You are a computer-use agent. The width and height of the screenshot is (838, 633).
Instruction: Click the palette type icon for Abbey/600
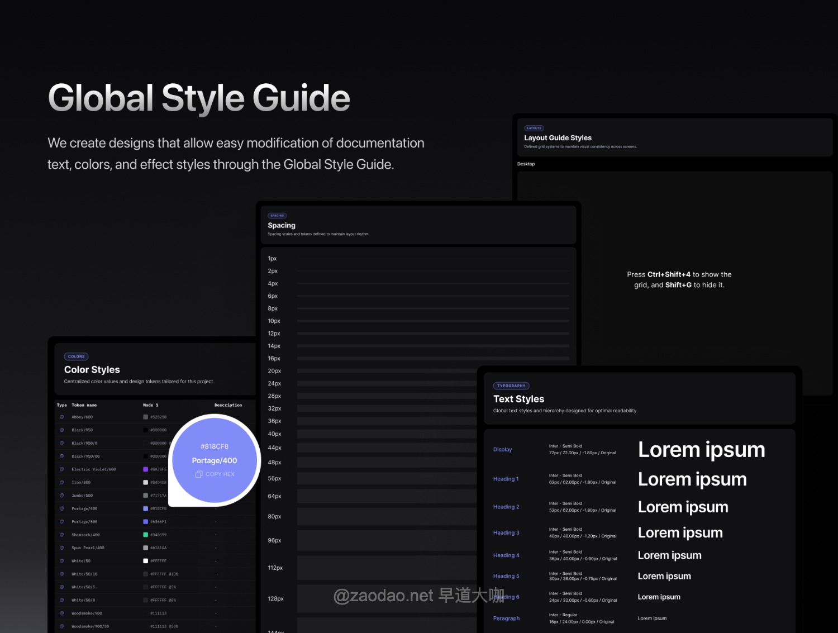pyautogui.click(x=62, y=417)
